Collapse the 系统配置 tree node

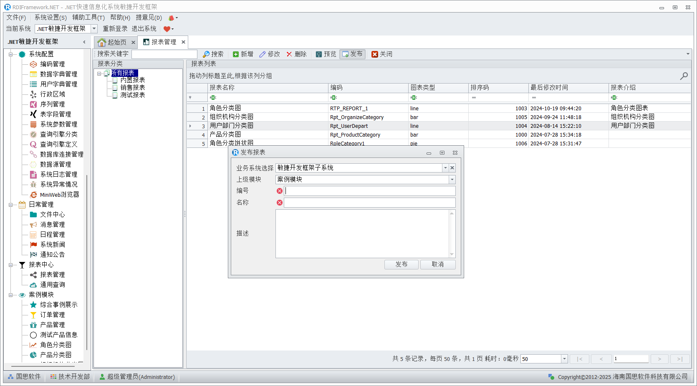[11, 54]
